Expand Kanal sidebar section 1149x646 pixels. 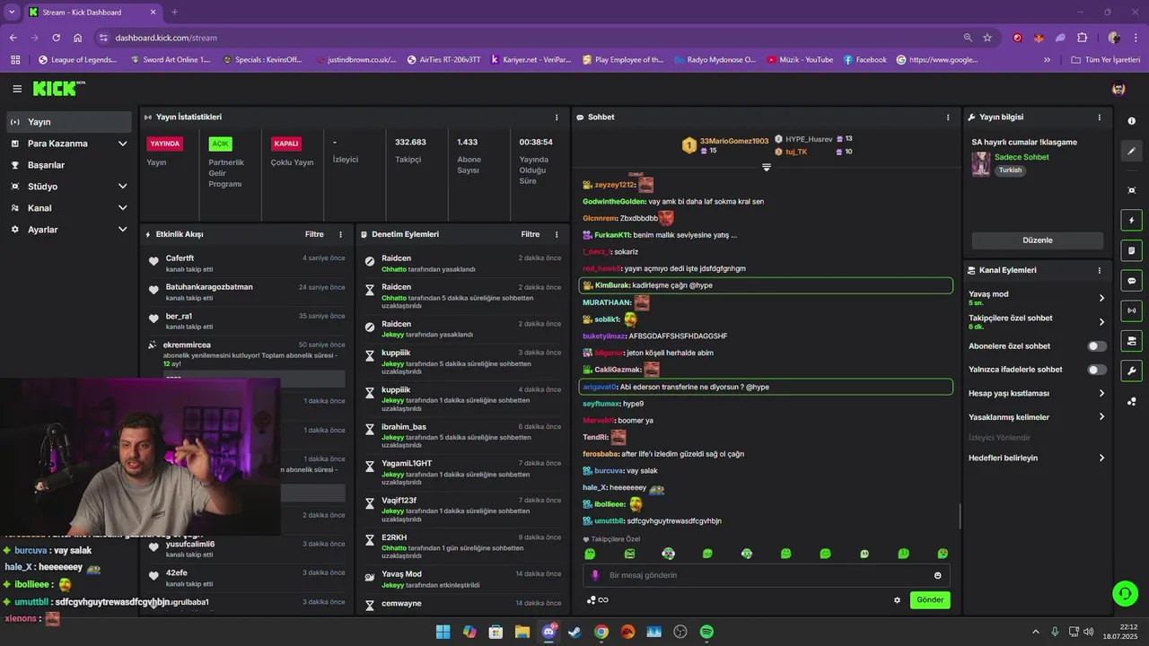coord(123,208)
